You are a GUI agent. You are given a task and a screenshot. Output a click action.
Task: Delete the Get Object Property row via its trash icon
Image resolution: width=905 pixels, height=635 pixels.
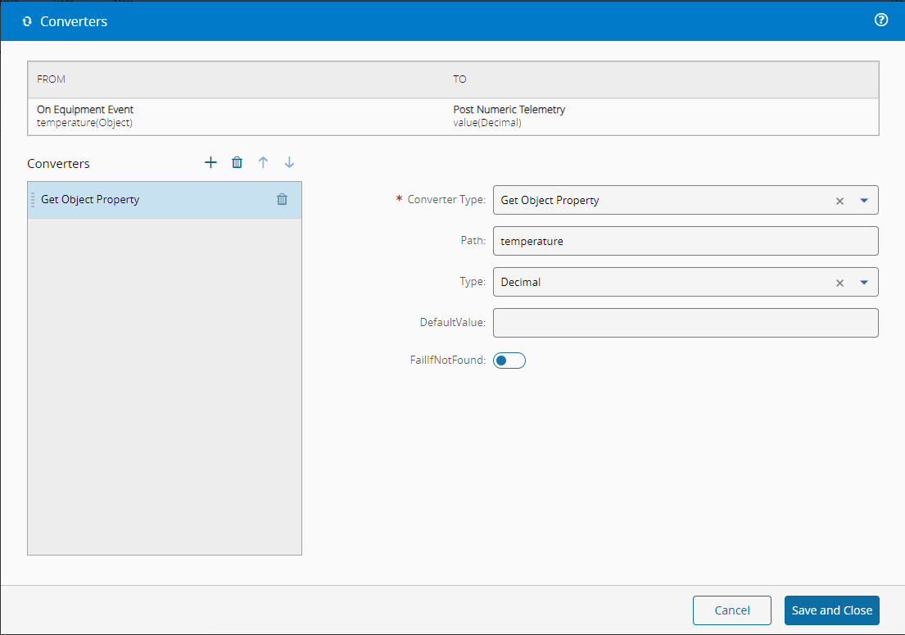(x=282, y=199)
